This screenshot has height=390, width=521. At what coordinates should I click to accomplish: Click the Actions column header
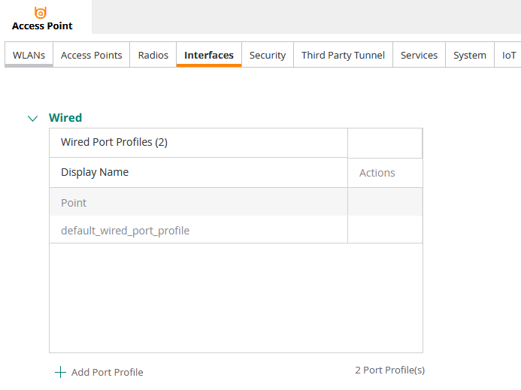(x=377, y=173)
